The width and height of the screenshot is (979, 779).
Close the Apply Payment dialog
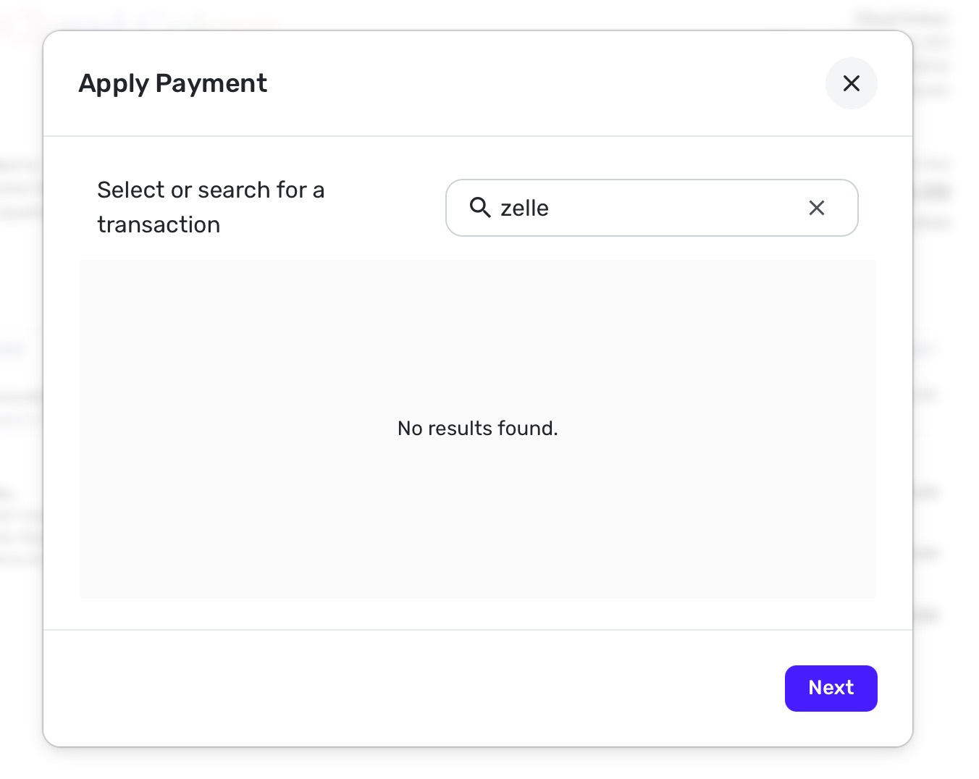pyautogui.click(x=851, y=83)
